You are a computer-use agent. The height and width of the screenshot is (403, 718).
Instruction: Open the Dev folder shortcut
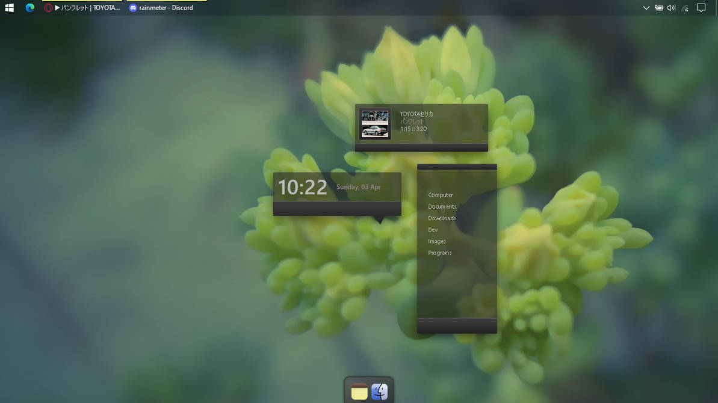click(433, 229)
